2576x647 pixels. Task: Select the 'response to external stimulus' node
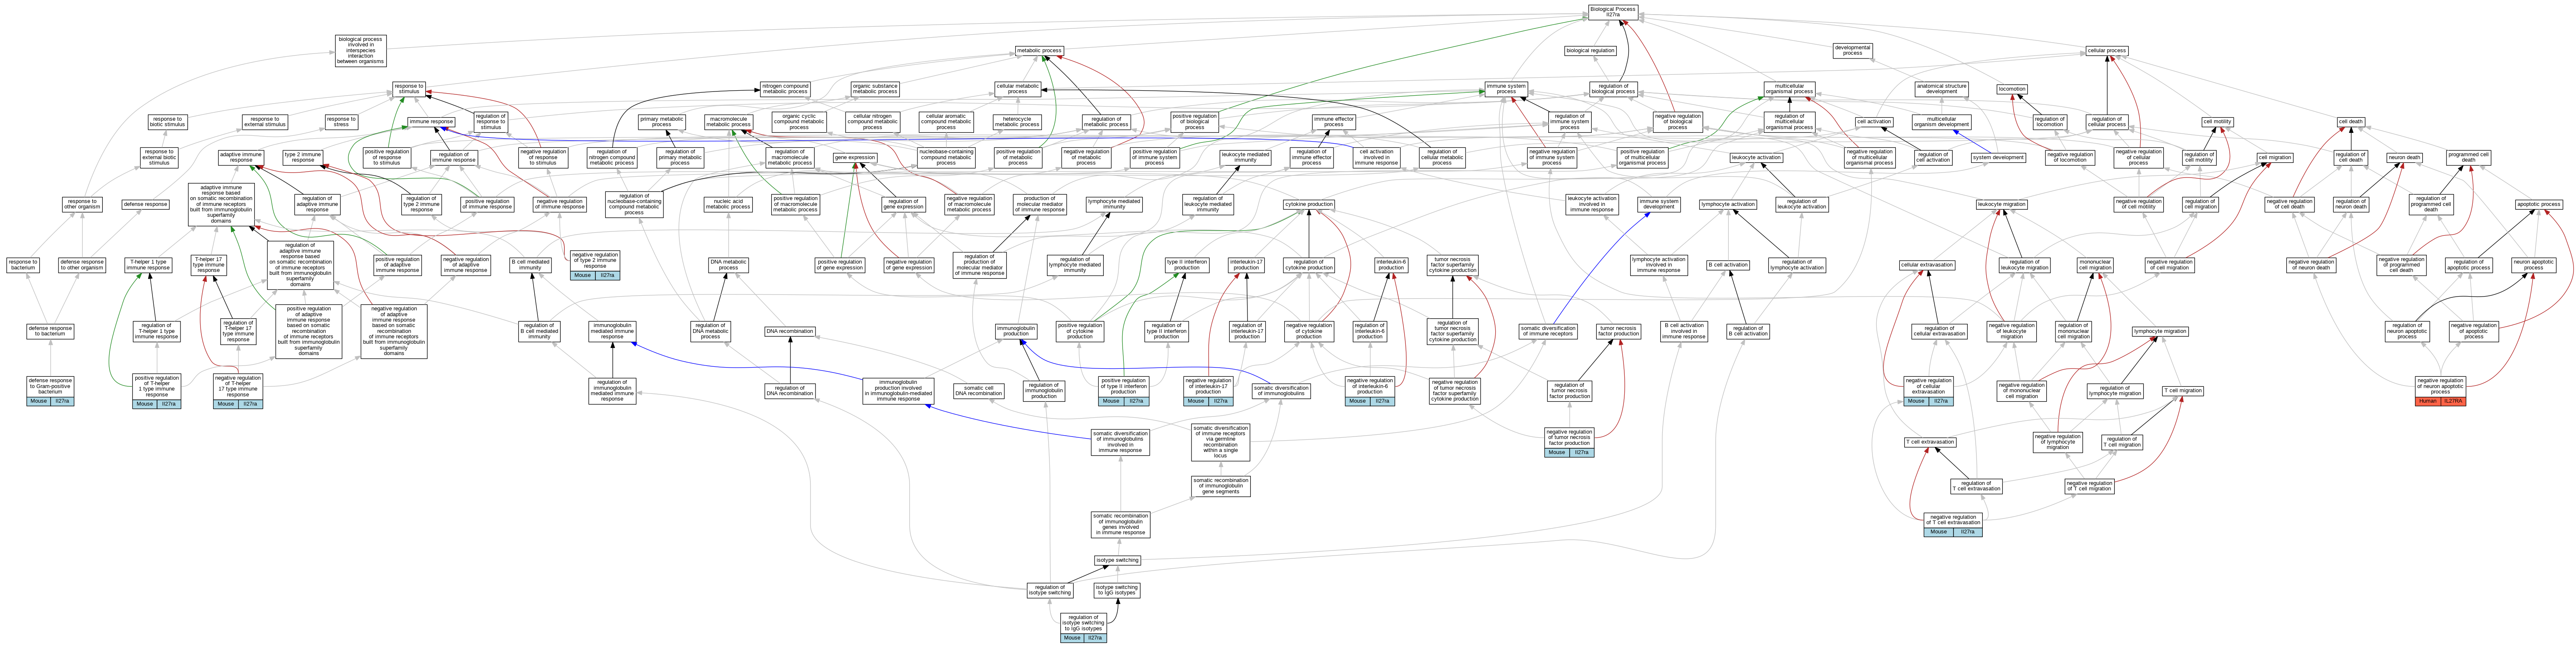(x=265, y=122)
